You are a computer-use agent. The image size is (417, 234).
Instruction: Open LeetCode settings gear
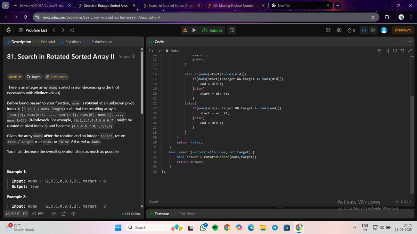tap(339, 31)
